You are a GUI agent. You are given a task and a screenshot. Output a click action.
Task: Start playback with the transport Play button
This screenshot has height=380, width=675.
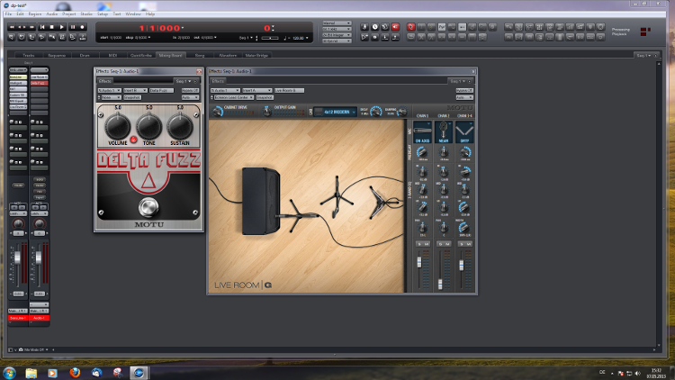[62, 27]
